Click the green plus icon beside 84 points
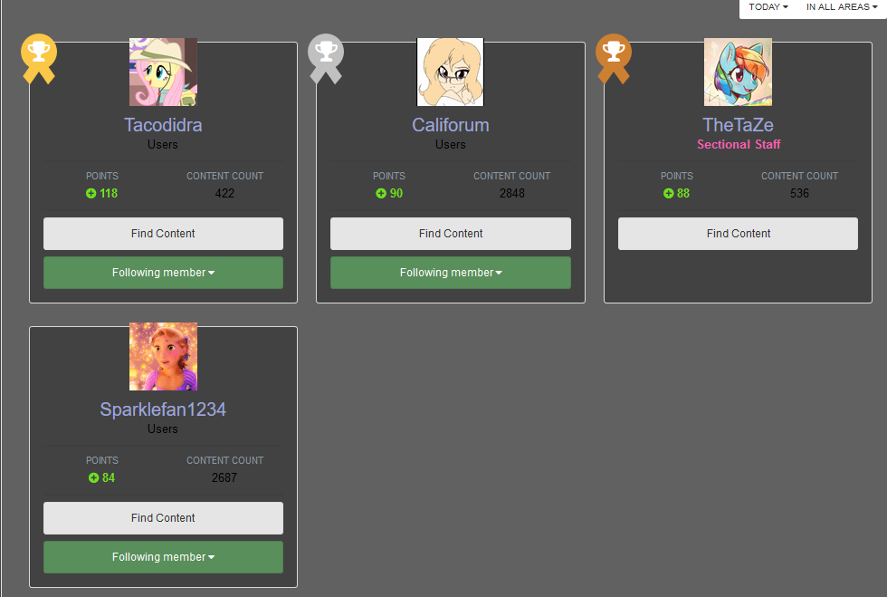 (93, 478)
